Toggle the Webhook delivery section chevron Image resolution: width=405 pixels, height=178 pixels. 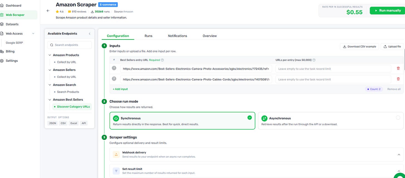[x=399, y=155]
